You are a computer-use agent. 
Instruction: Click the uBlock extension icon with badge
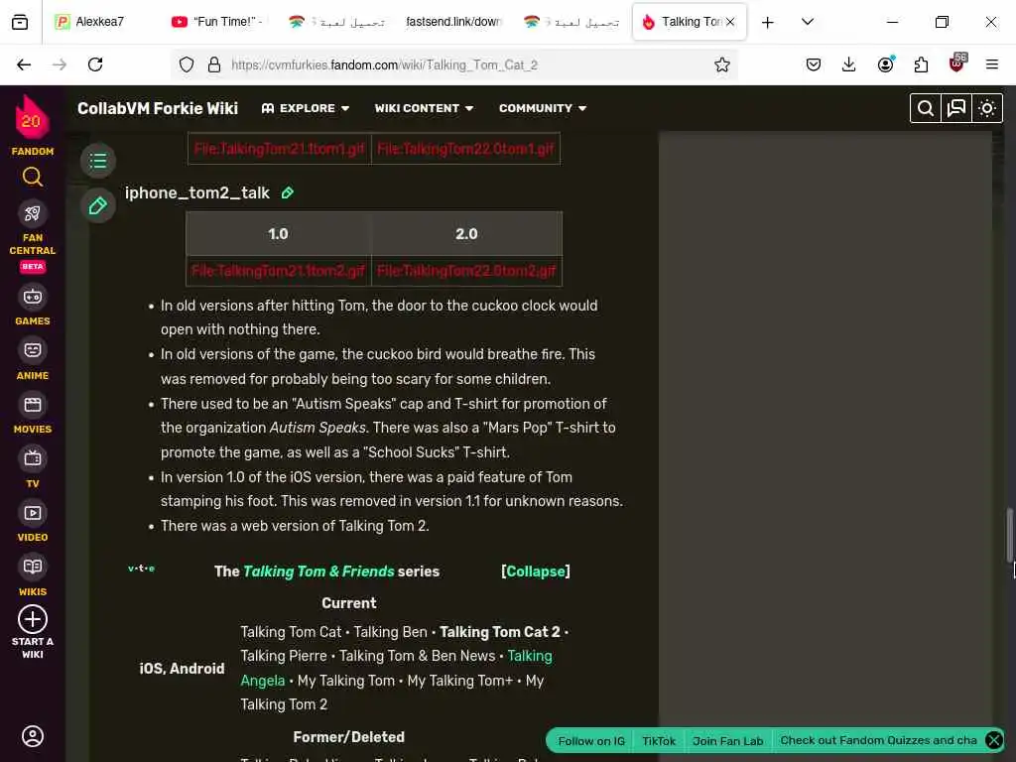[957, 63]
